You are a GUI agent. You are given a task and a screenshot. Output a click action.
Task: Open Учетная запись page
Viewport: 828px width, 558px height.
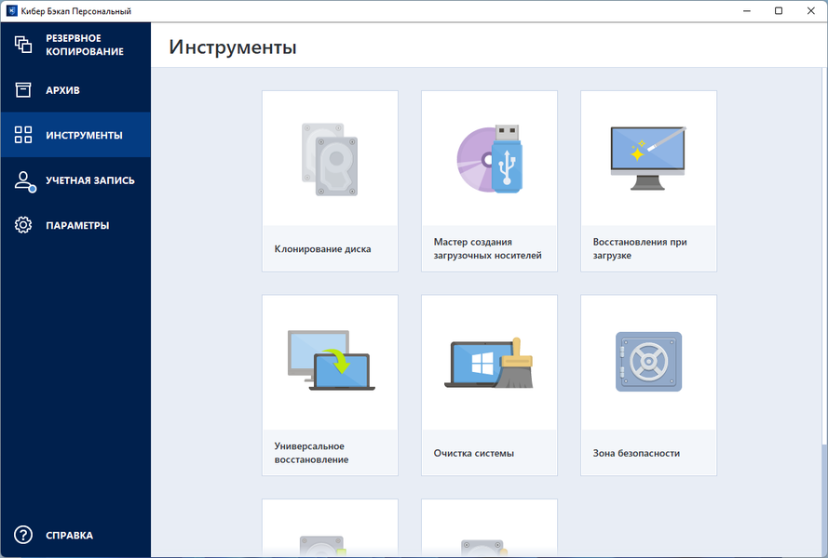[x=75, y=179]
